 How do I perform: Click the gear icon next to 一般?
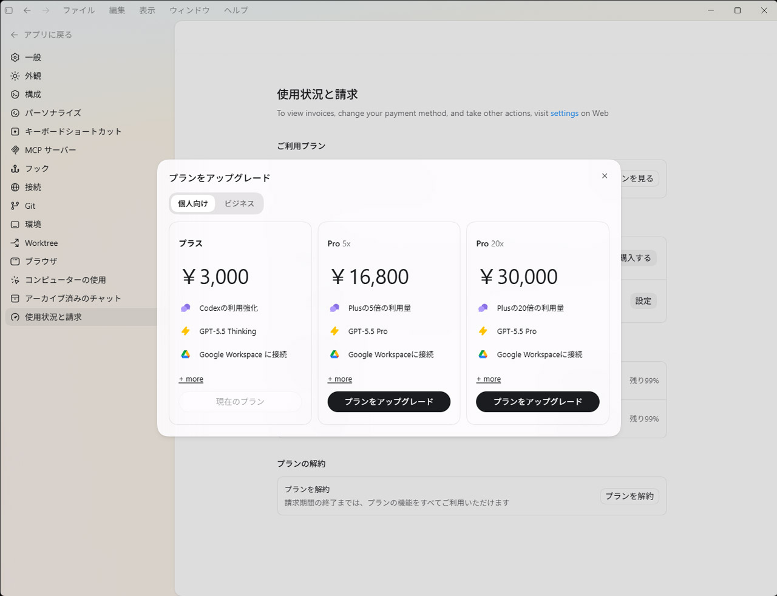(15, 57)
